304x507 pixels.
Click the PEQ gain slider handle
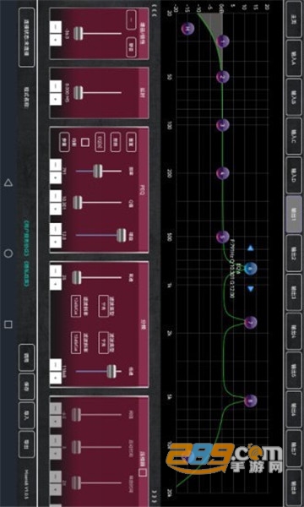pos(121,236)
